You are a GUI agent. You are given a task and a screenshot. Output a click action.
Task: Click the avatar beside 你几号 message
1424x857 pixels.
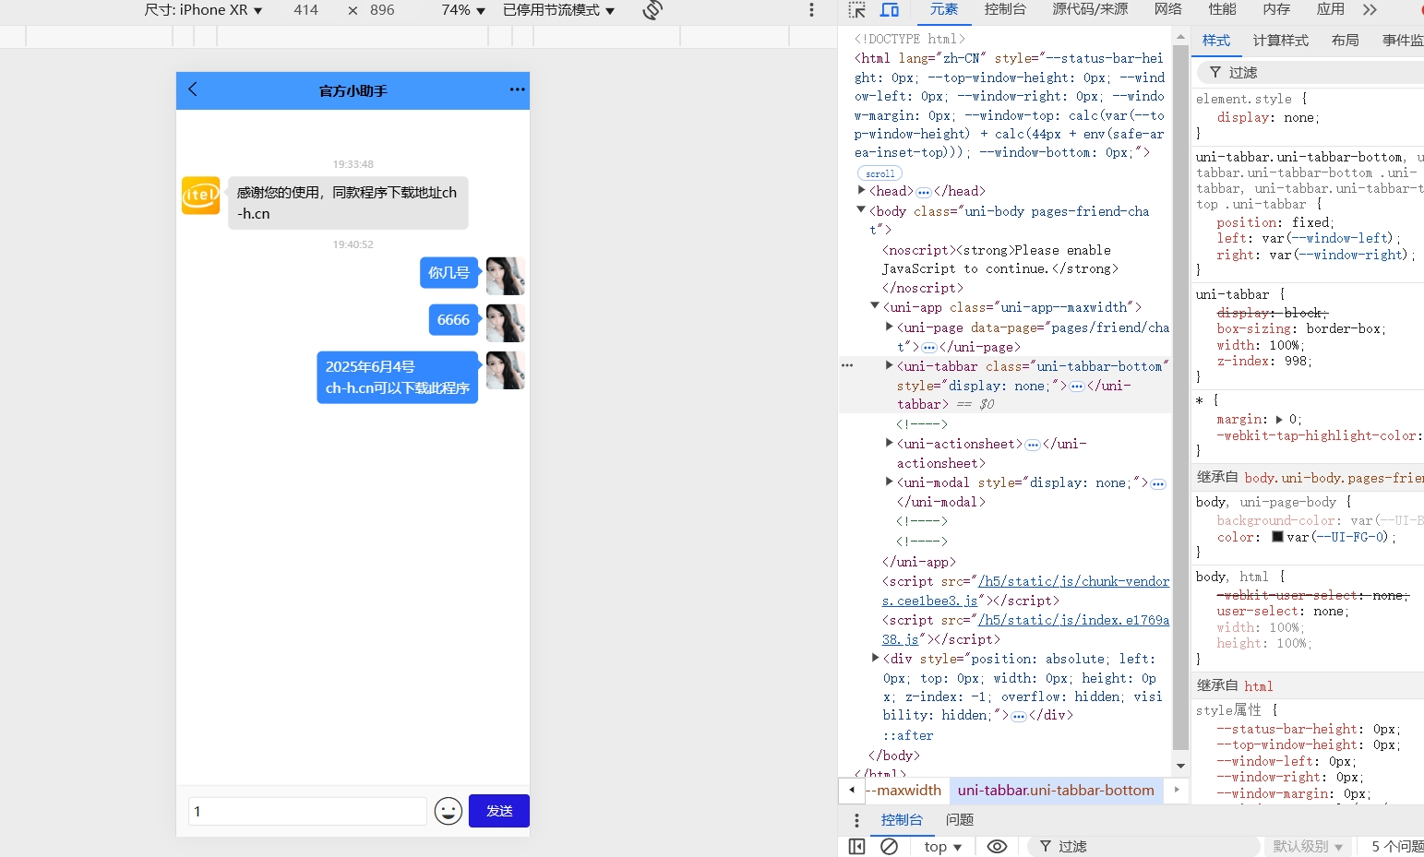[x=506, y=276]
